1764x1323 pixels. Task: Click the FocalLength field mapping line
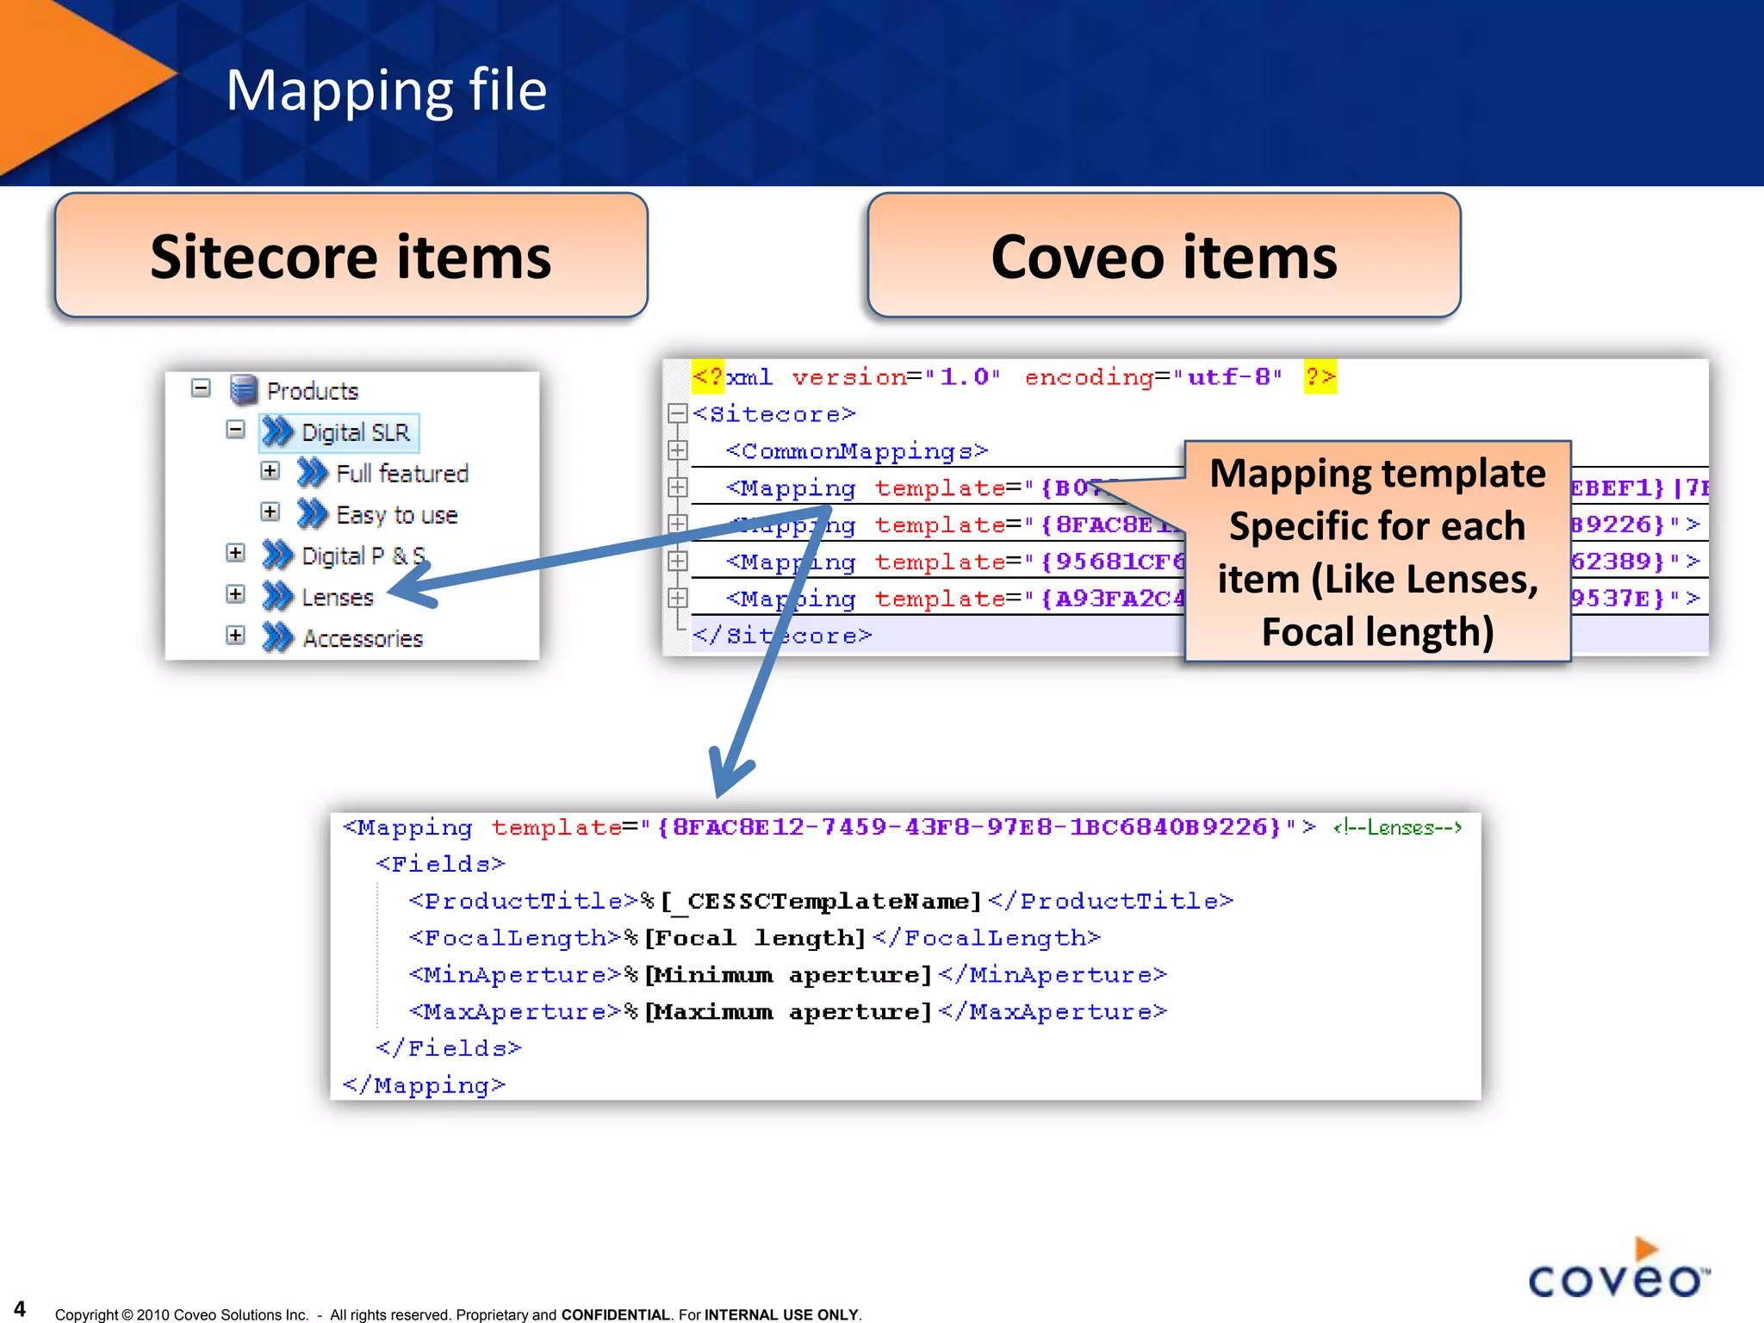tap(755, 937)
